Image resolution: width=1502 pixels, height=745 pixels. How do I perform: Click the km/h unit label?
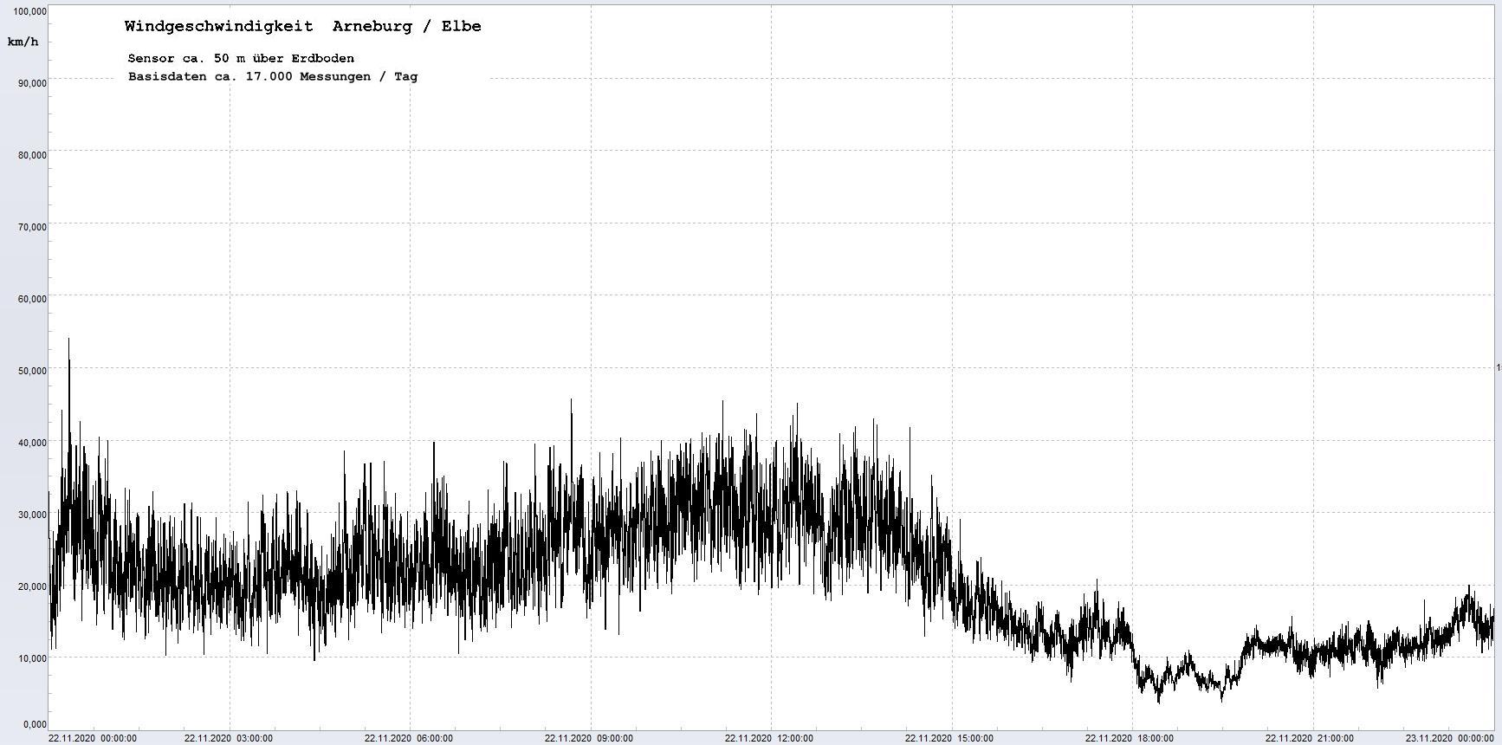(x=23, y=42)
